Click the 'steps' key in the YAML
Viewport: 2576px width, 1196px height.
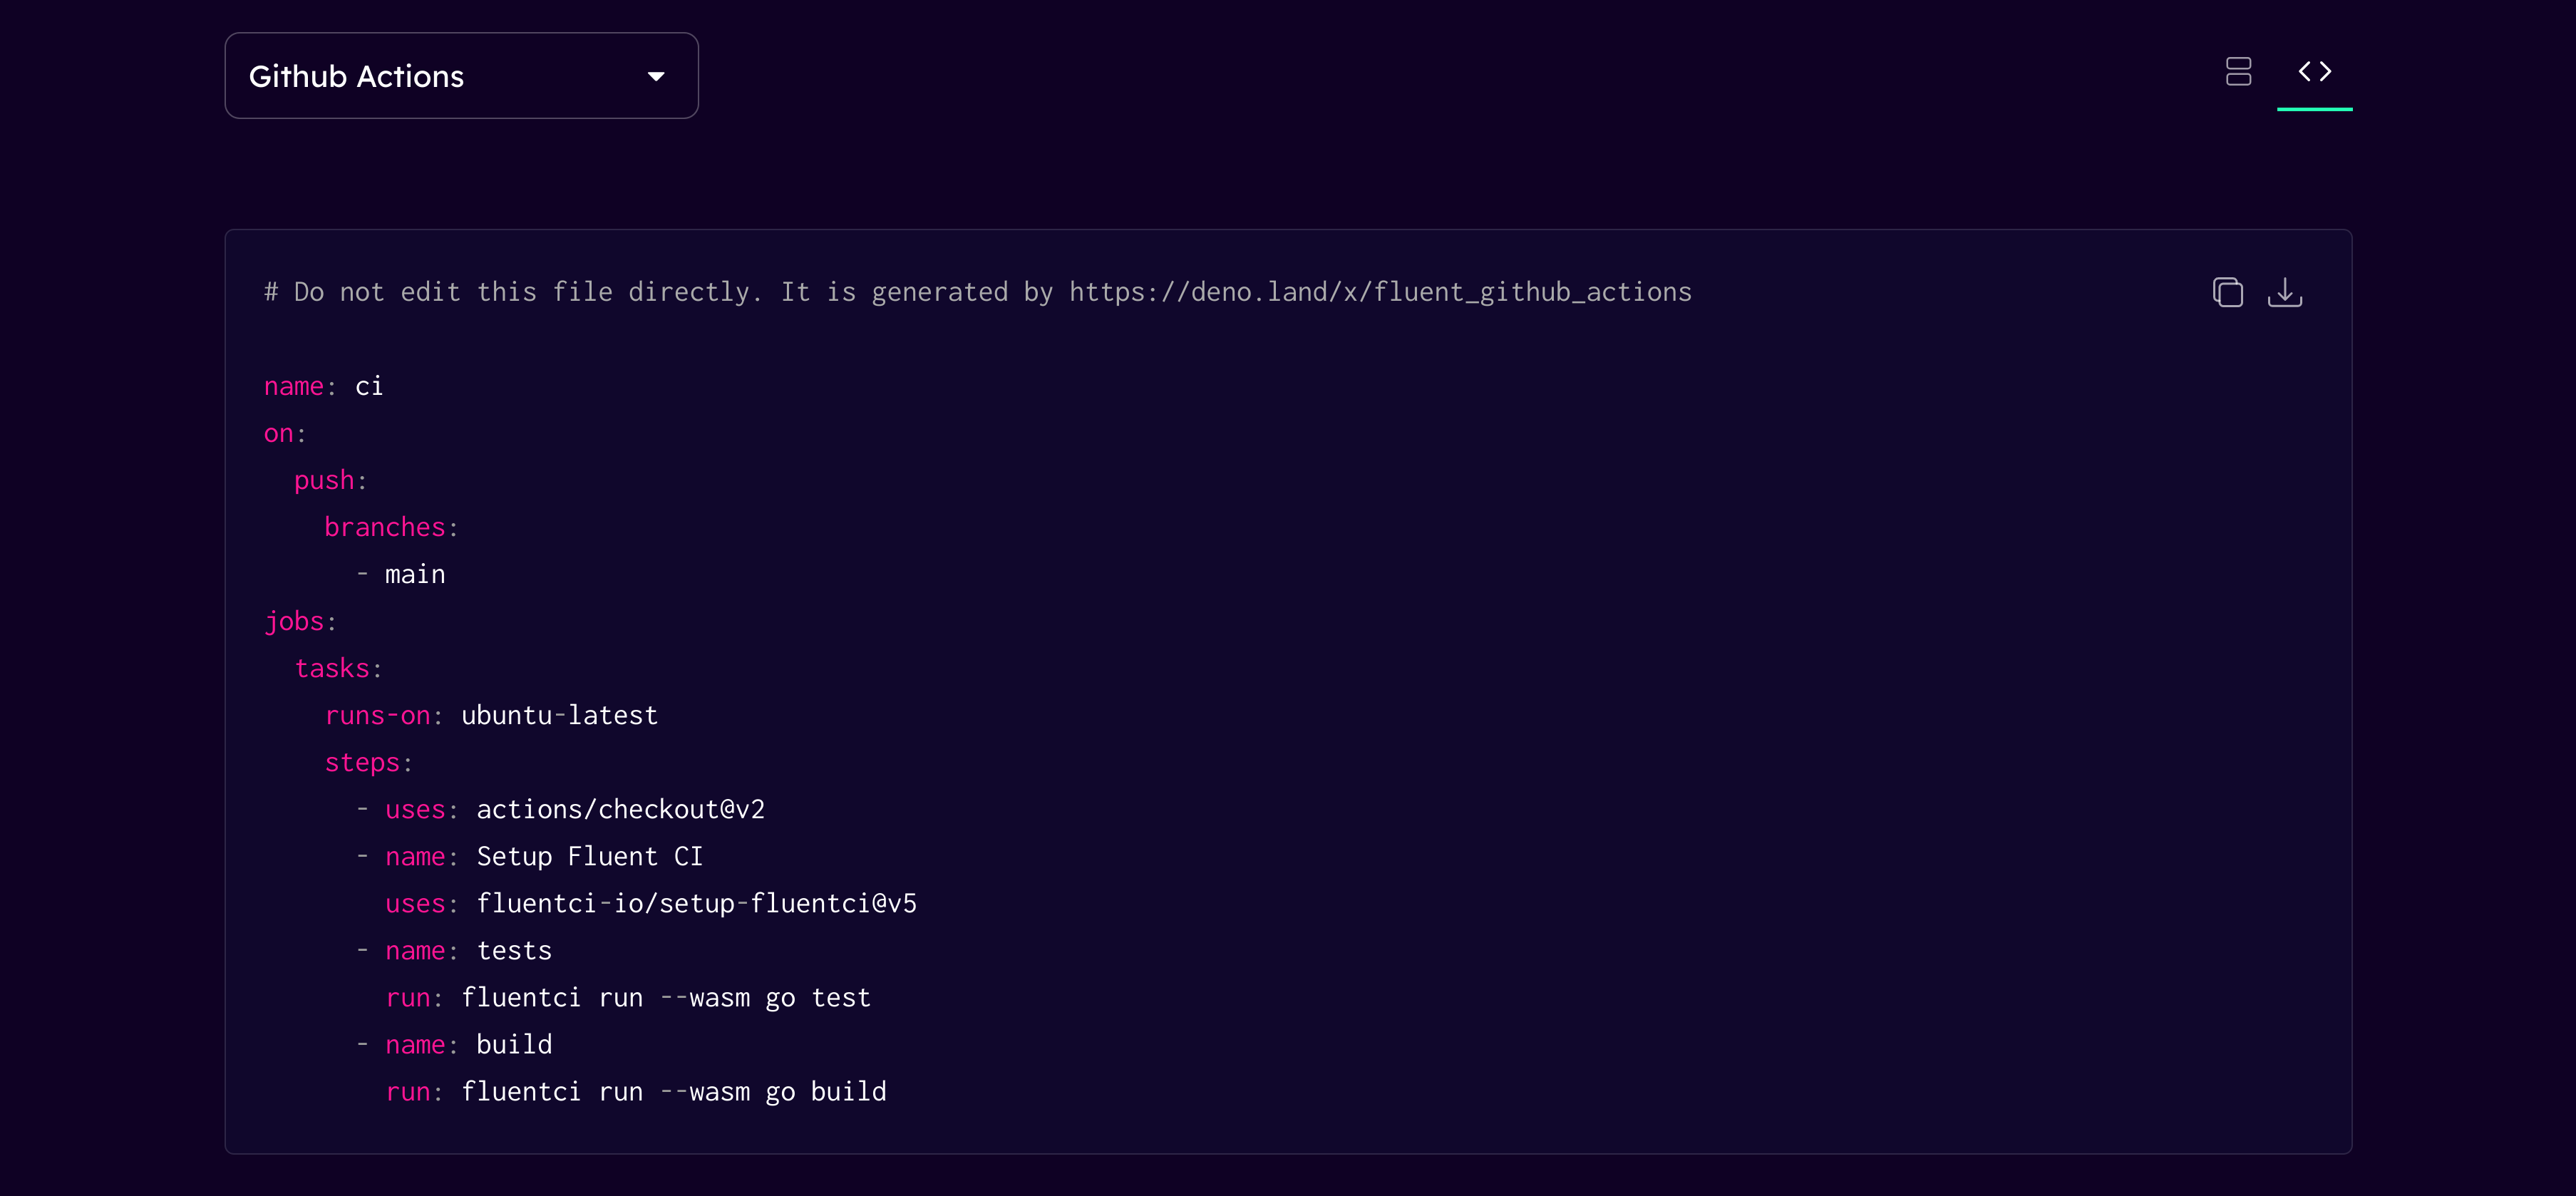coord(362,763)
